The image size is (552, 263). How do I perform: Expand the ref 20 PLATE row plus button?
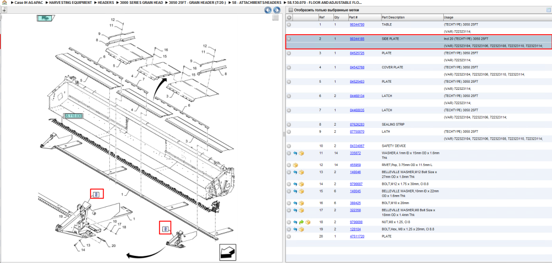[289, 237]
